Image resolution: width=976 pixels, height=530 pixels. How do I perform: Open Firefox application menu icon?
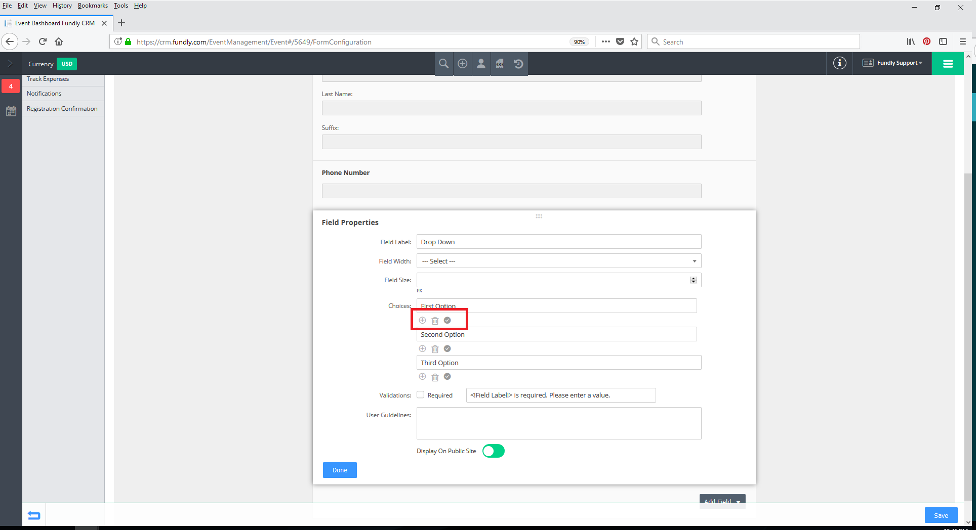pos(963,41)
